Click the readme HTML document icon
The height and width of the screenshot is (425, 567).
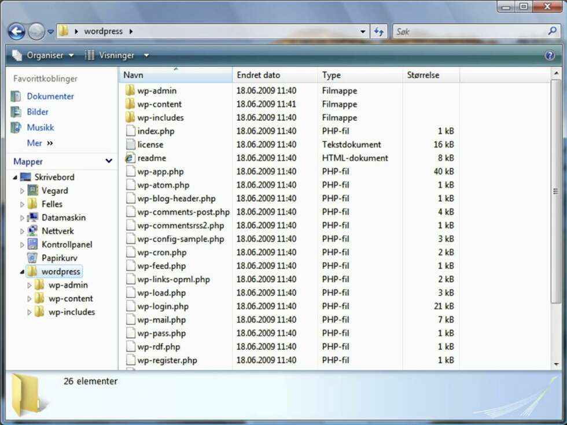130,157
